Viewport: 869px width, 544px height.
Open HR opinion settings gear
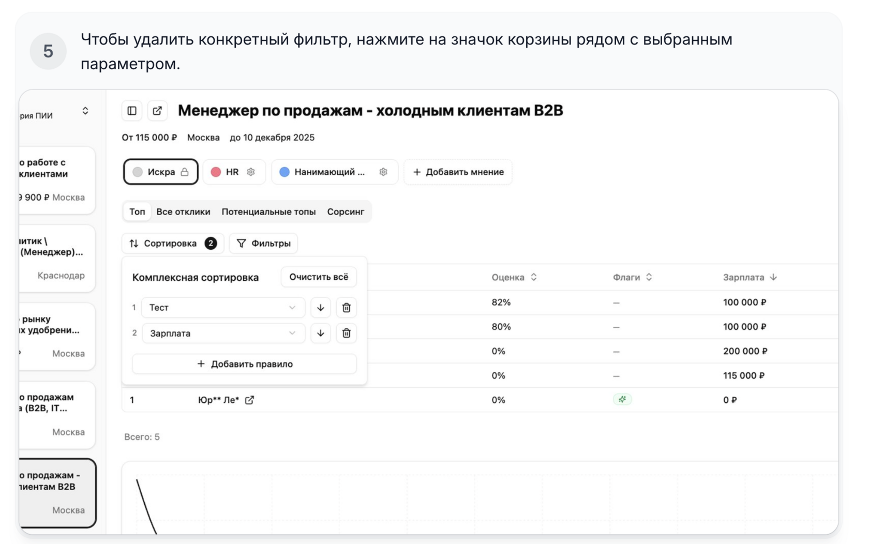251,172
